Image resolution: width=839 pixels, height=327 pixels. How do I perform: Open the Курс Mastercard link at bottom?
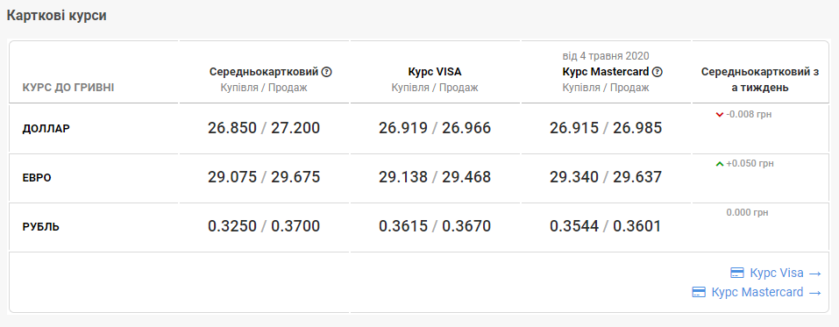[x=757, y=292]
